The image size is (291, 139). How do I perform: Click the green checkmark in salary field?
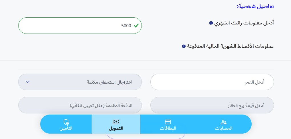[136, 26]
